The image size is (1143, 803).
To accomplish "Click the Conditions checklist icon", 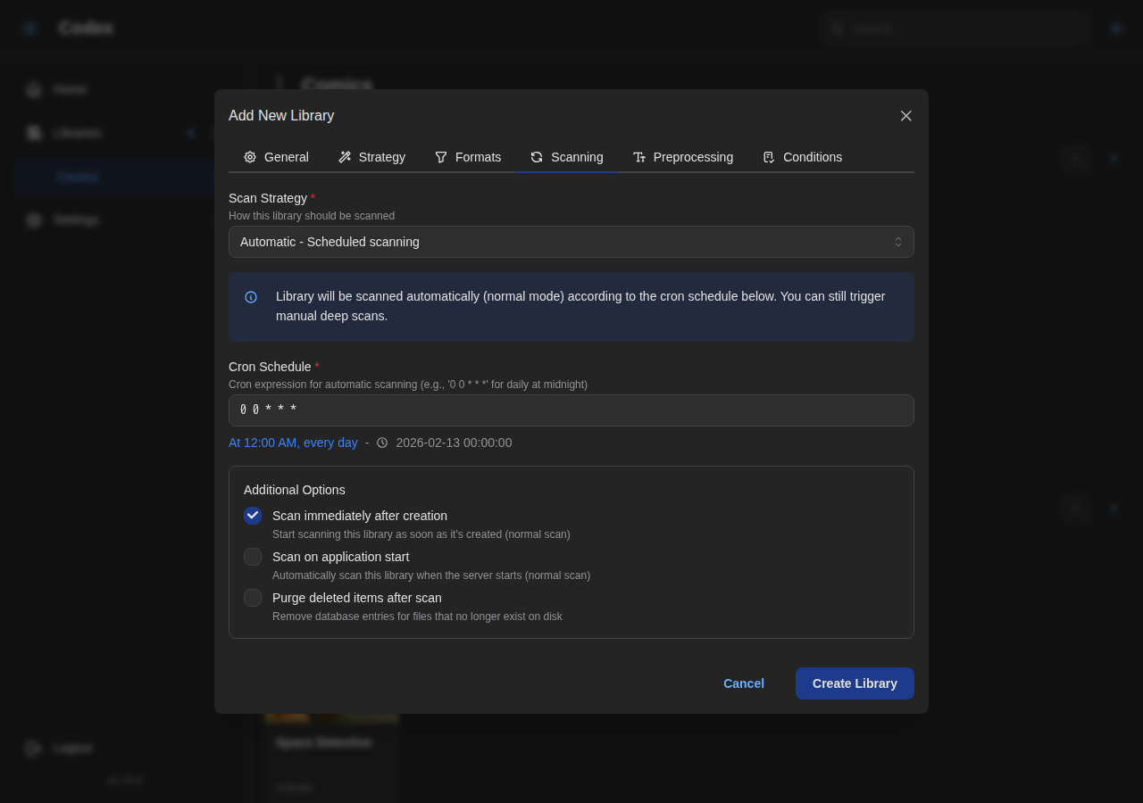I will pos(769,157).
